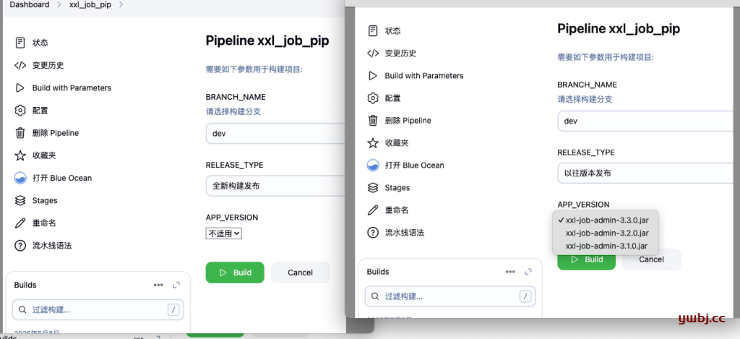Image resolution: width=740 pixels, height=339 pixels.
Task: Open the RELEASE_TYPE 全新构建发布 dropdown
Action: [x=275, y=186]
